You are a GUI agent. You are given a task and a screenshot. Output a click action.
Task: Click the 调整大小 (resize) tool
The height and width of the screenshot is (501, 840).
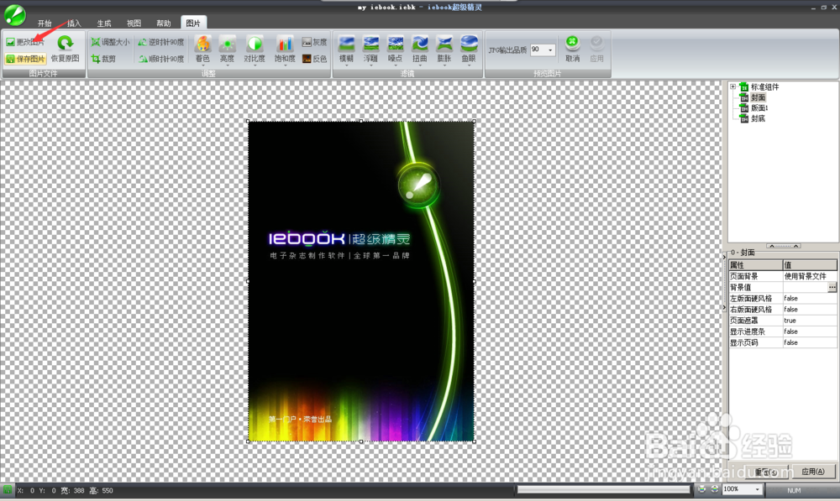click(110, 42)
